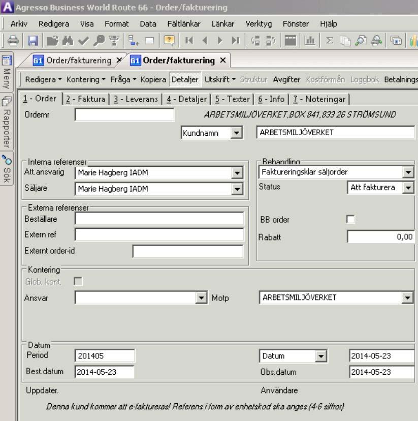Switch to the 3 - Leverans tab
Image resolution: width=418 pixels, height=421 pixels.
click(136, 99)
